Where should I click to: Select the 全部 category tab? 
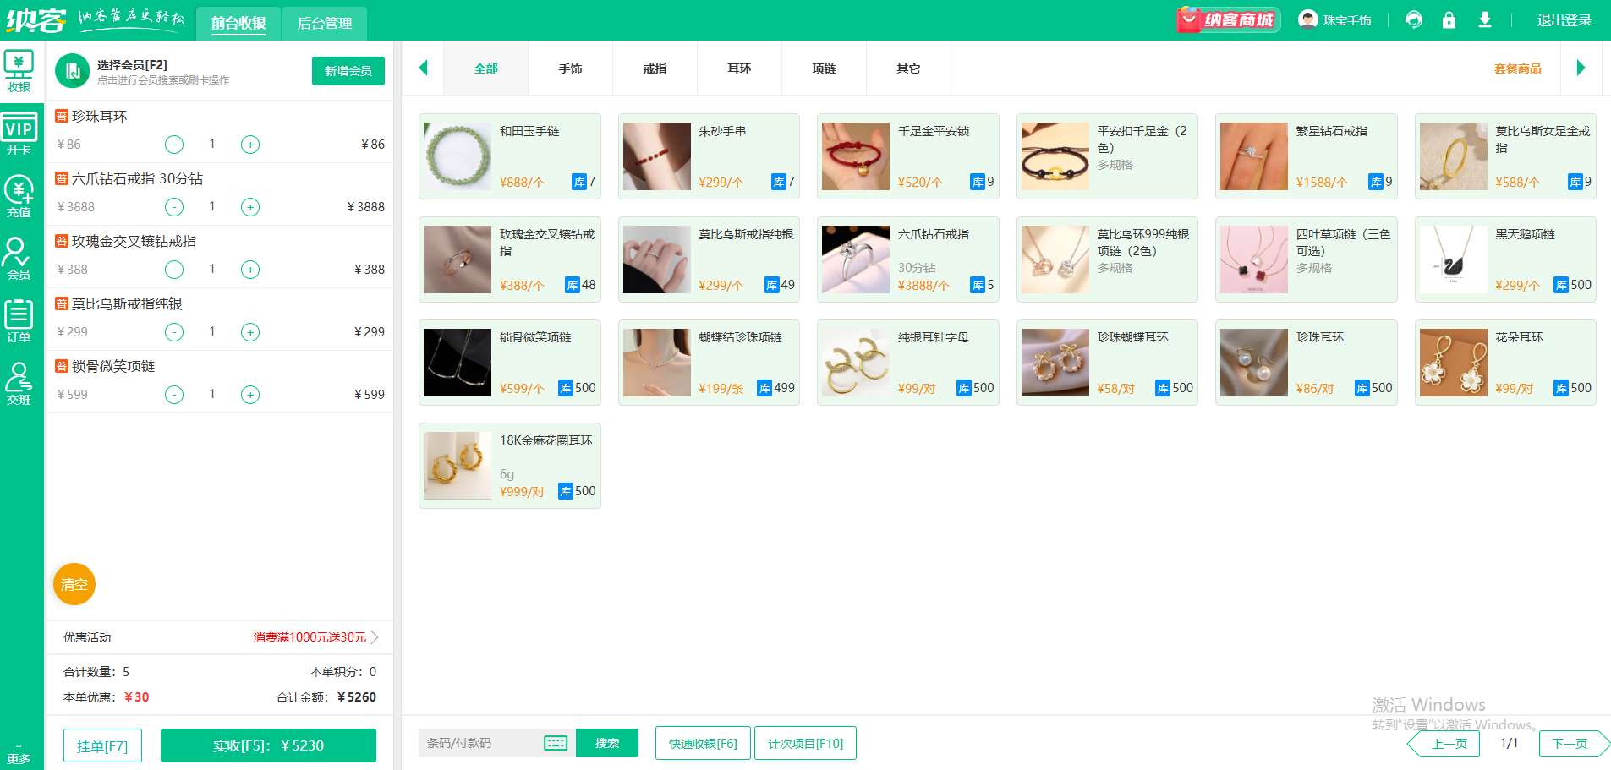coord(486,68)
